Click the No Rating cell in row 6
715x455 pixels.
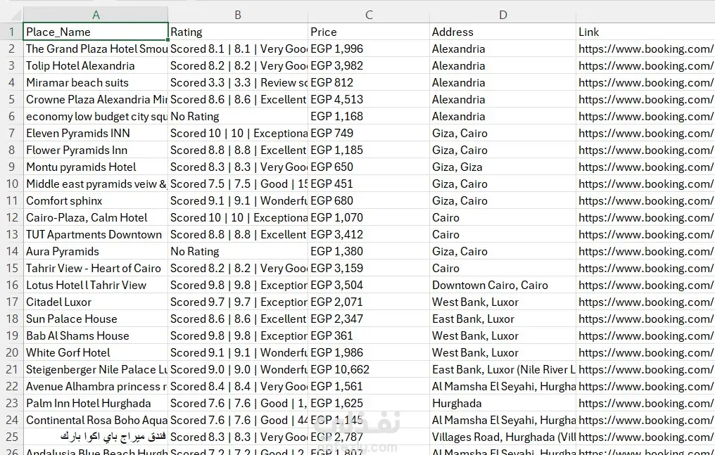(x=238, y=116)
